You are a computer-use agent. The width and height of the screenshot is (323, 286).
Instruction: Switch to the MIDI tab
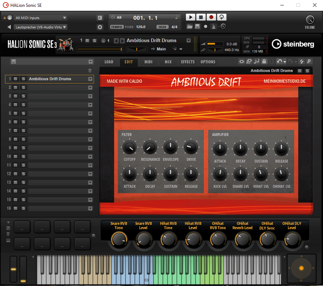coord(148,62)
